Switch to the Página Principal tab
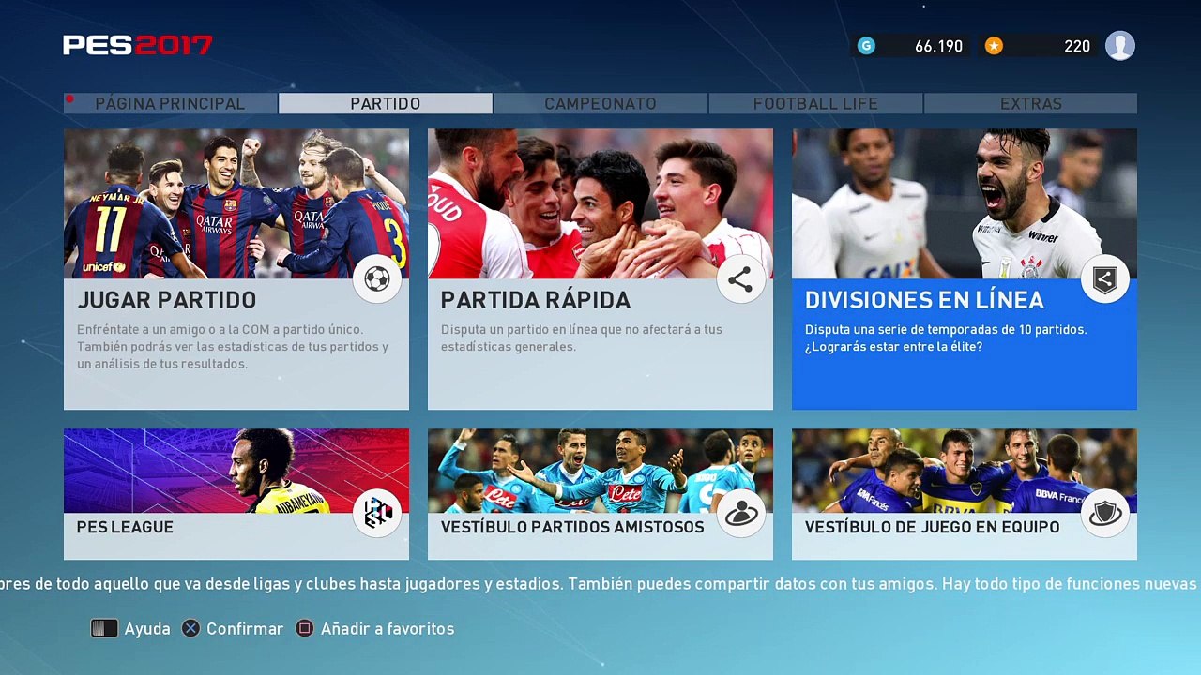Viewport: 1201px width, 675px height. [170, 103]
